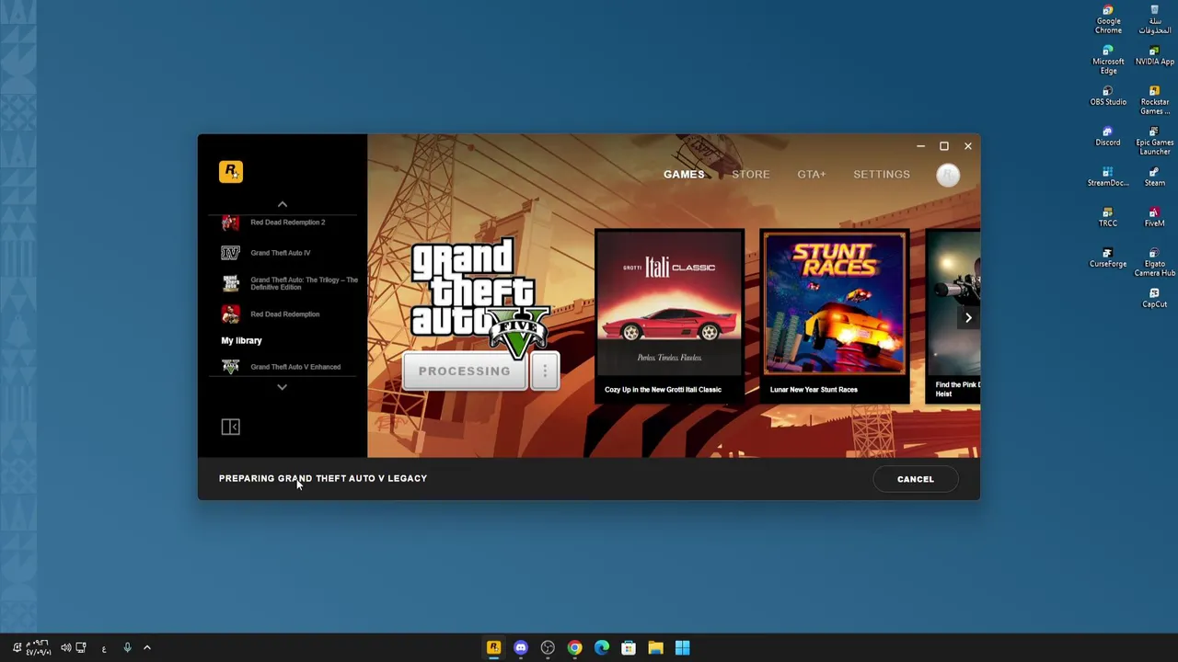Viewport: 1178px width, 662px height.
Task: Open the Windows Start menu
Action: [682, 647]
